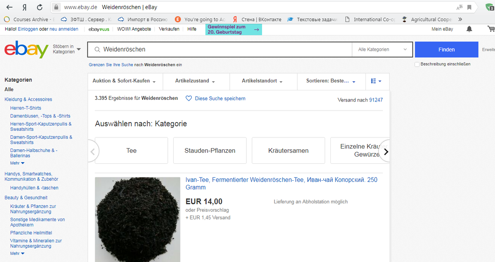Open the shopping cart icon
495x262 pixels.
(491, 29)
